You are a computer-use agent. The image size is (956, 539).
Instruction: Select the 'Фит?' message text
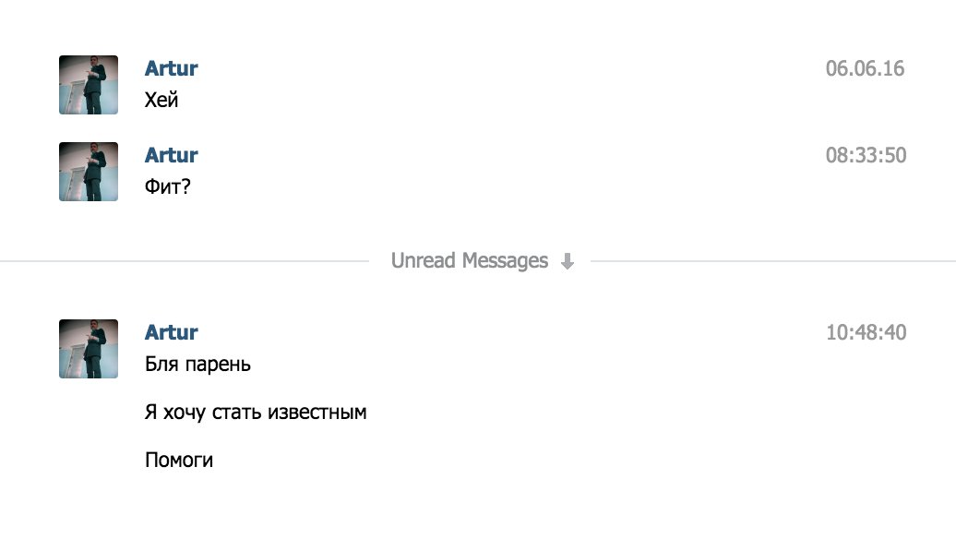(167, 186)
